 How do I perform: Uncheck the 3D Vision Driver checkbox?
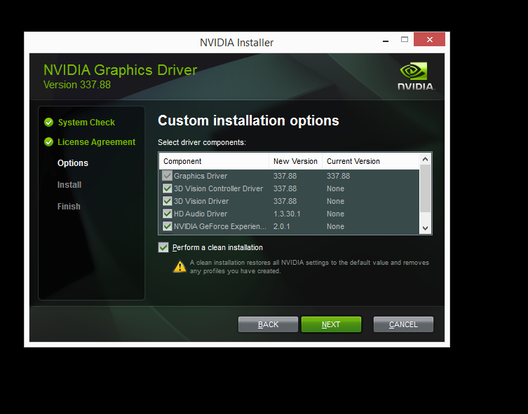[167, 201]
